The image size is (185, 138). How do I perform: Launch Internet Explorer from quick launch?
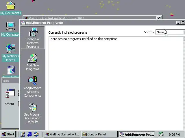(x=29, y=134)
